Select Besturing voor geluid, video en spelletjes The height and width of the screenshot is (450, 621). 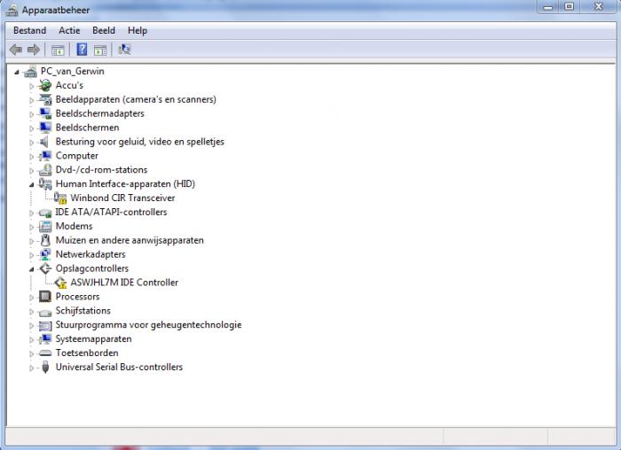point(140,142)
